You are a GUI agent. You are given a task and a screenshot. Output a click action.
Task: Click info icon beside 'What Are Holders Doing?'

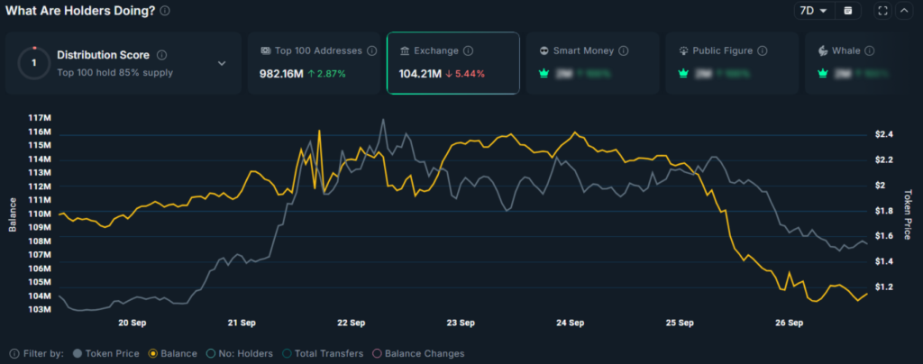point(164,11)
